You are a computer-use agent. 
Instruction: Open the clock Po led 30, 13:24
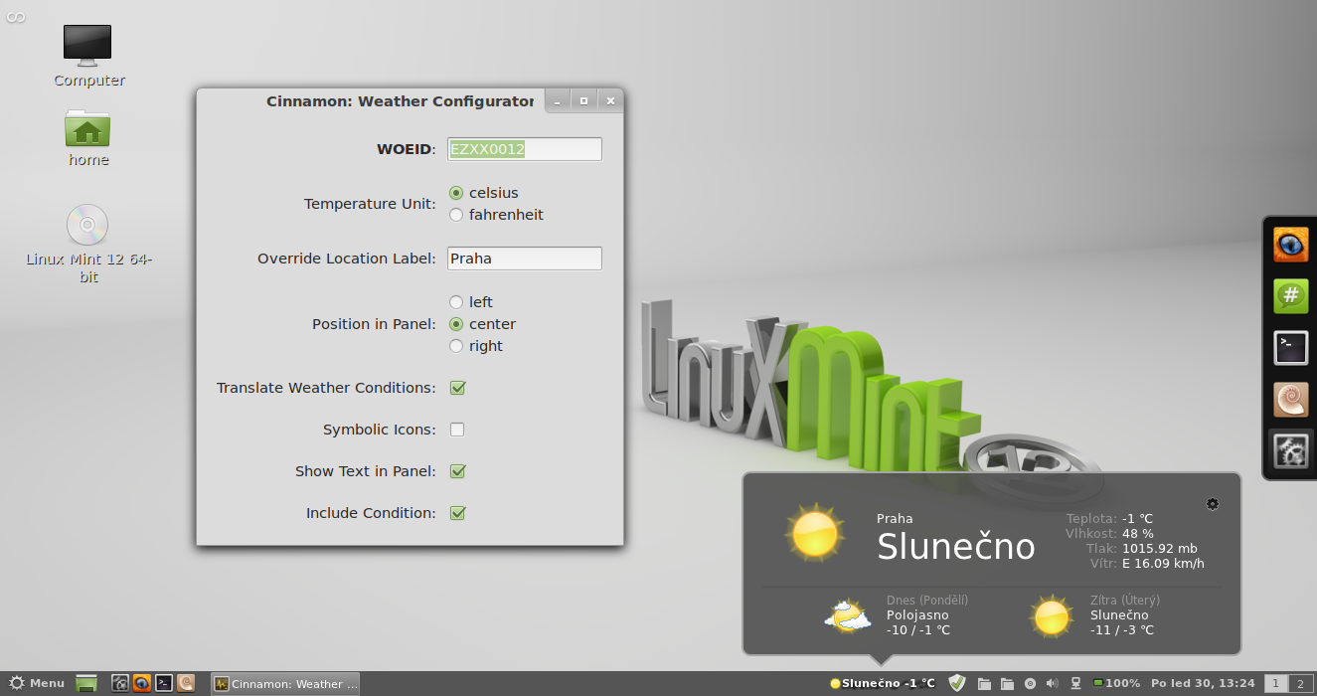pos(1203,683)
